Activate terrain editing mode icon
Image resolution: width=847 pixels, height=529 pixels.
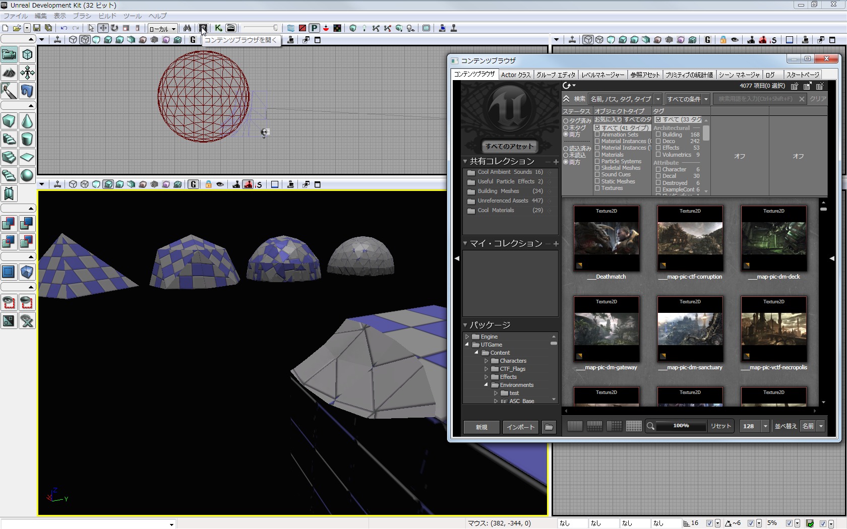(9, 73)
